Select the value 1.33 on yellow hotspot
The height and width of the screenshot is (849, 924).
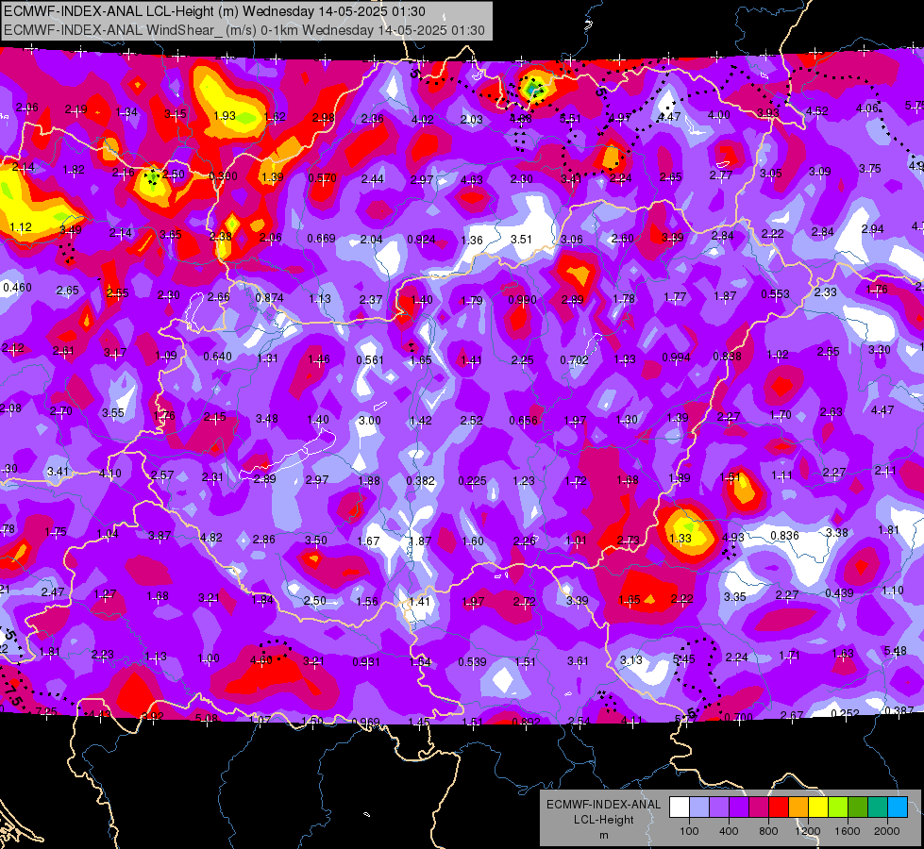click(x=680, y=538)
